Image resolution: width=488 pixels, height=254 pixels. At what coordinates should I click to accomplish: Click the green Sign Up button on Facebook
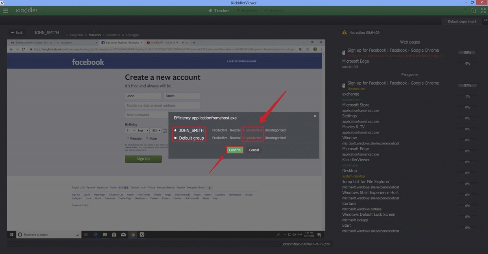143,159
